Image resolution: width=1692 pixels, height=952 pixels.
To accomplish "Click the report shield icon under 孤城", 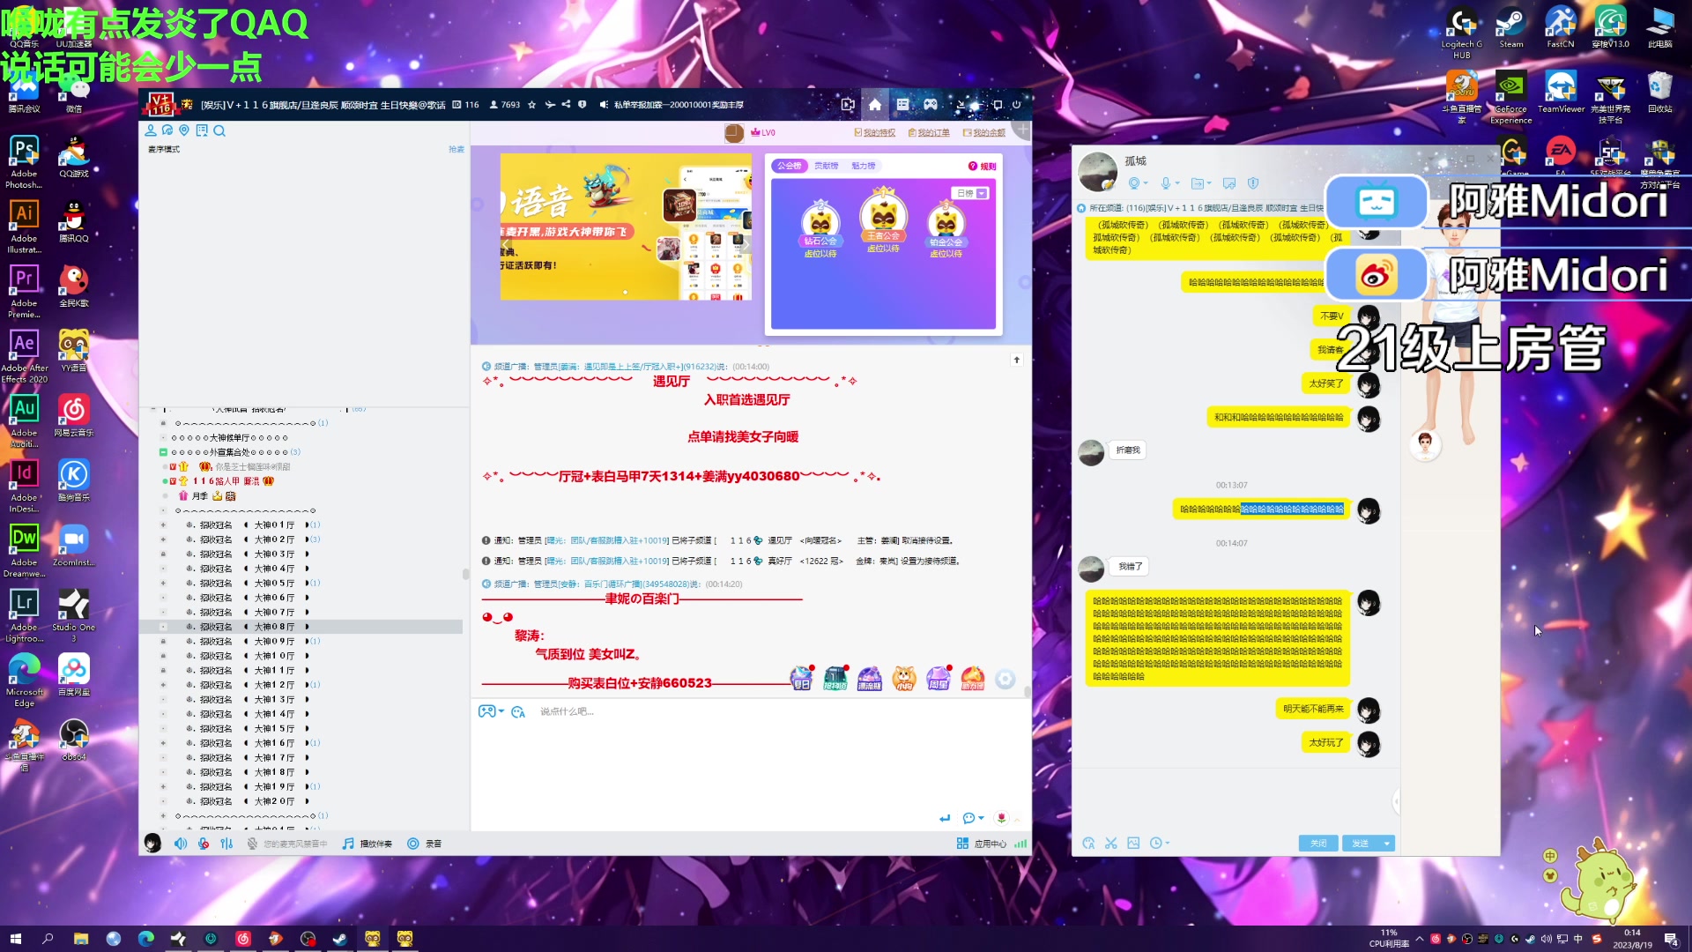I will click(x=1252, y=183).
